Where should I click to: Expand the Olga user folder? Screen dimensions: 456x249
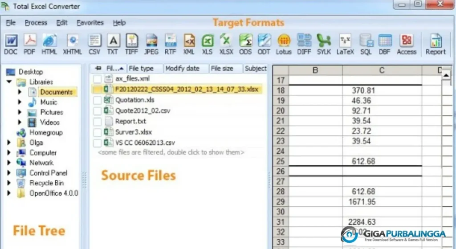[x=9, y=143]
